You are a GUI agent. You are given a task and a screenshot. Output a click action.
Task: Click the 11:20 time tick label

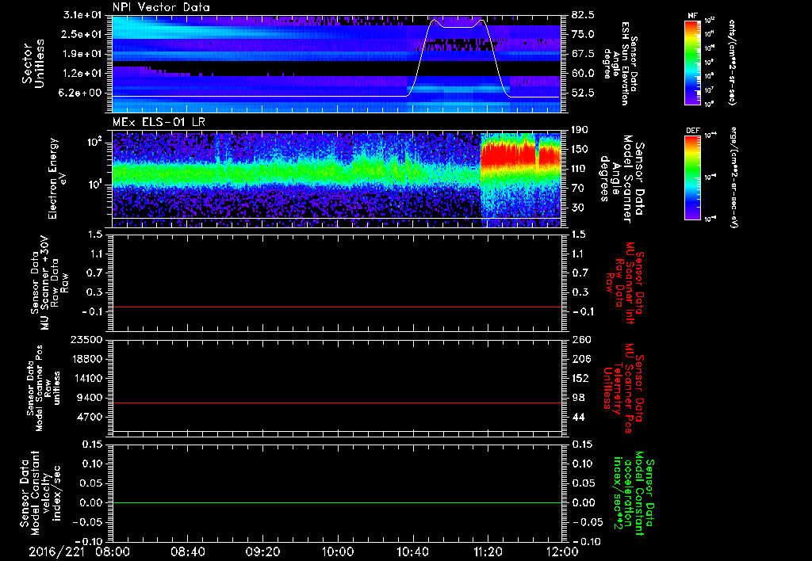pyautogui.click(x=488, y=551)
